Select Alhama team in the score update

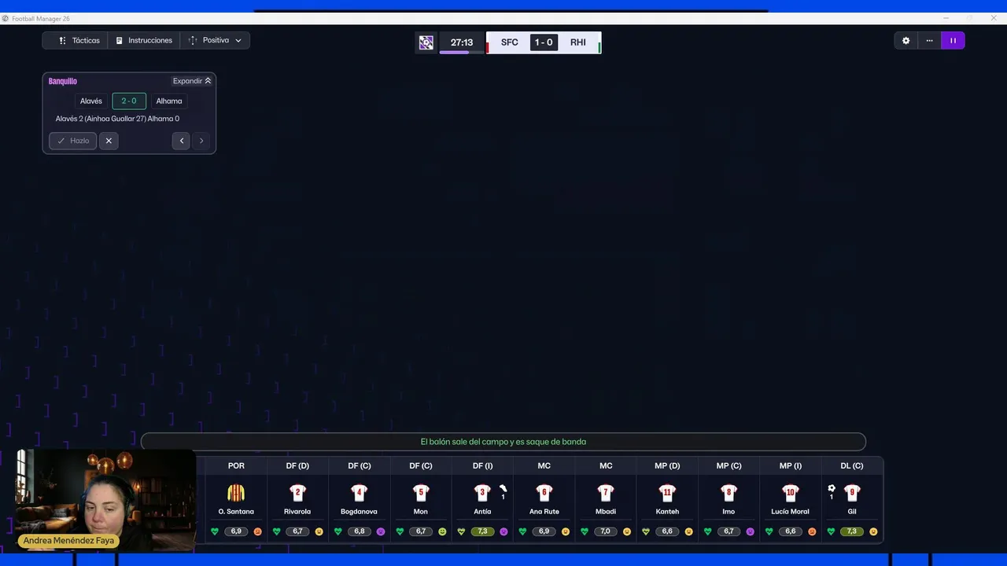(x=169, y=101)
